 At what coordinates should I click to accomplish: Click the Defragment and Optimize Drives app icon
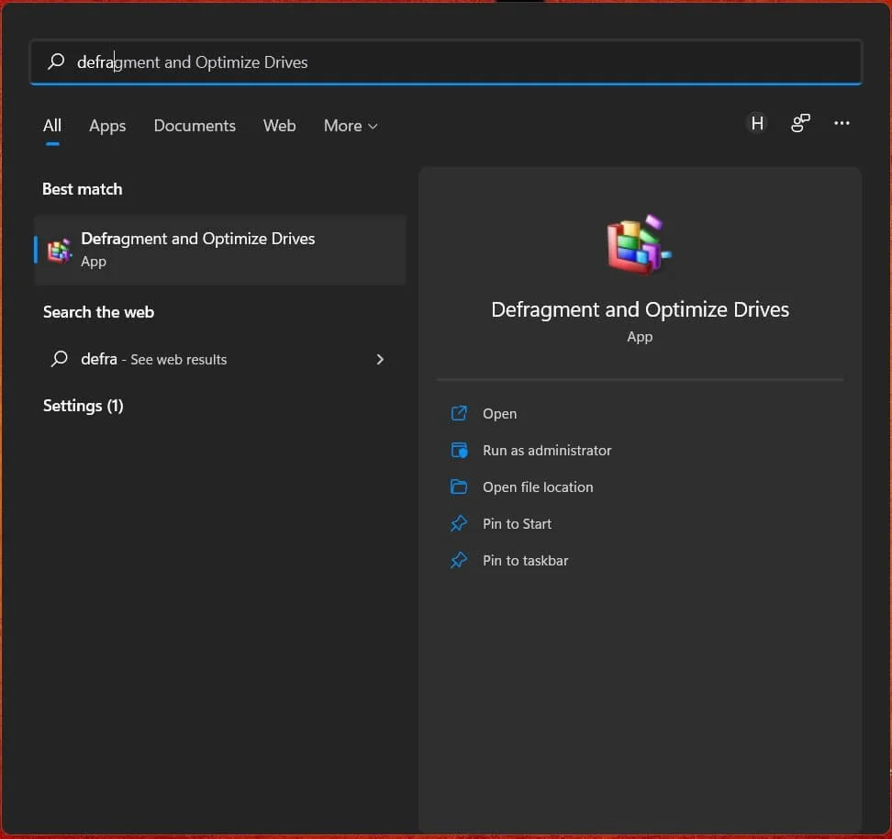59,249
